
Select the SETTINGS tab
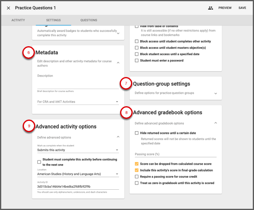pos(54,20)
